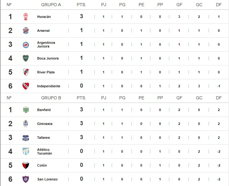Select the Banfield club crest
Screen dimensions: 229x186
point(26,110)
